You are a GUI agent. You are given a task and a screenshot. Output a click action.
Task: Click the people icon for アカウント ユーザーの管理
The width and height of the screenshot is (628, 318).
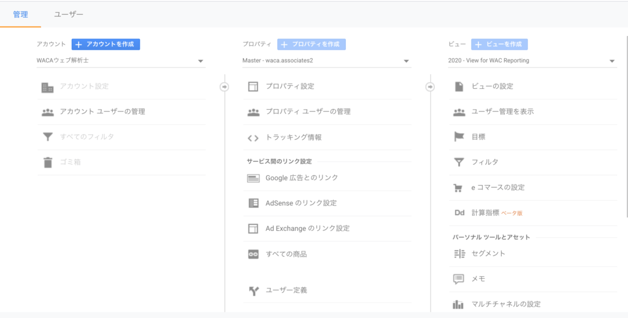click(48, 112)
